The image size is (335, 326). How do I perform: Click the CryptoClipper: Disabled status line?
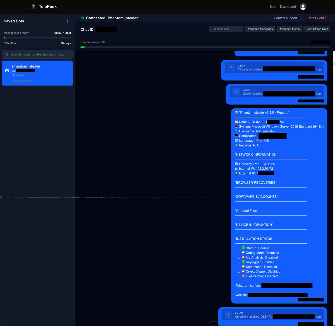coord(259,272)
